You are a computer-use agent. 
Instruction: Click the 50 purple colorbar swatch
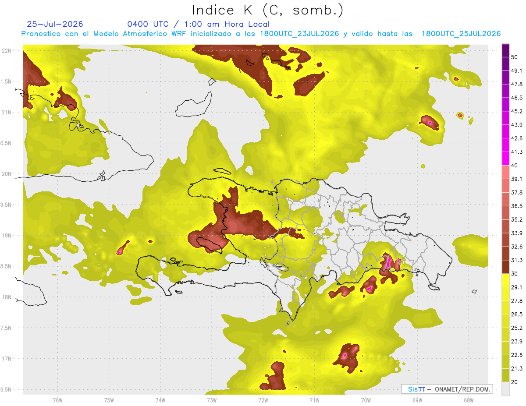505,49
